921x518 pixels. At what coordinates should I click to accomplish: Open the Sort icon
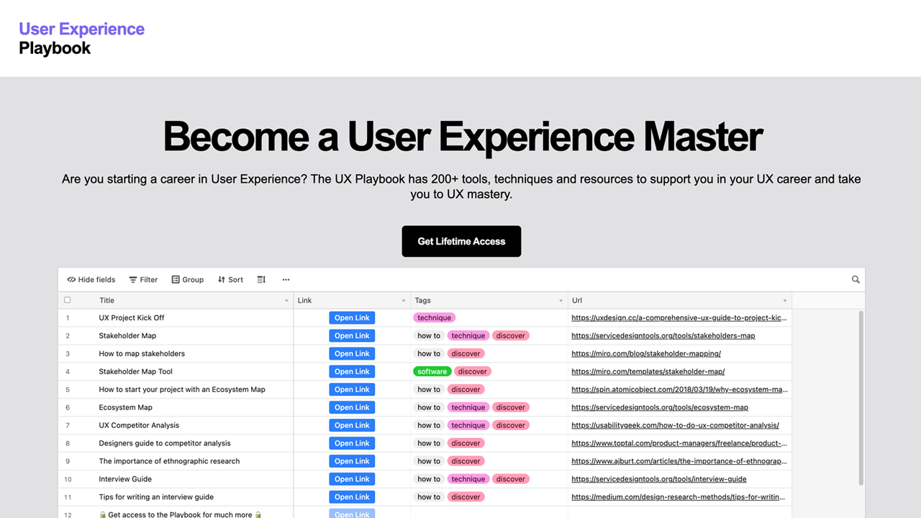[x=221, y=279]
